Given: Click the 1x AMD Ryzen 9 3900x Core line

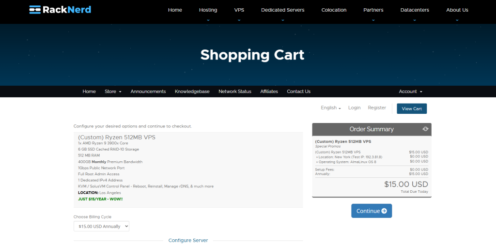Looking at the screenshot, I should click(103, 143).
